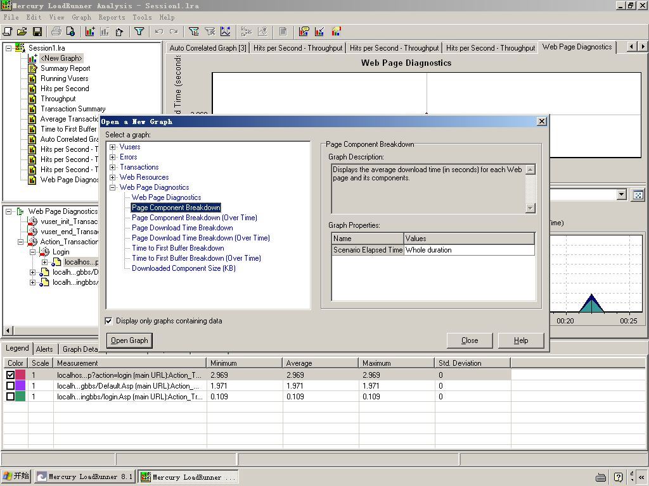Screen dimensions: 649x486
Task: Open the Tools menu
Action: click(142, 17)
